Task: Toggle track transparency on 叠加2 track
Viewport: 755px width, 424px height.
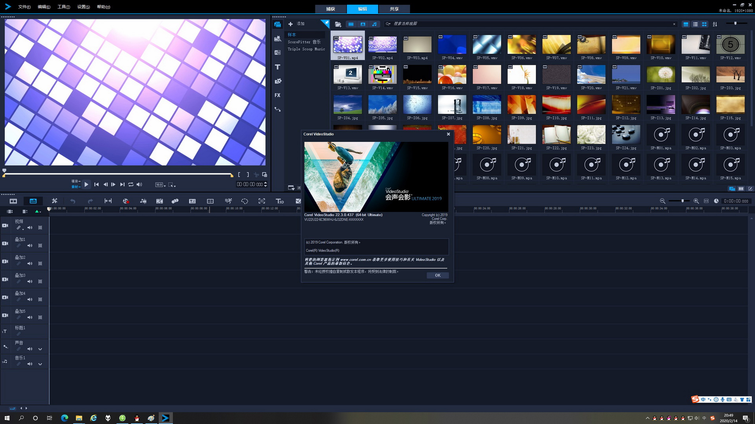Action: pyautogui.click(x=40, y=264)
